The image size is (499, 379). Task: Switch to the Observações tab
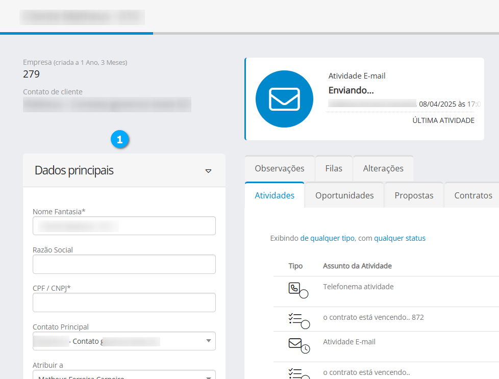(280, 168)
